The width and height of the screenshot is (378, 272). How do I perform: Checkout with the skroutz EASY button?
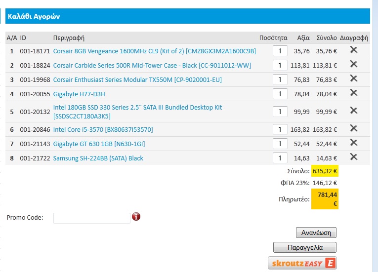(302, 263)
